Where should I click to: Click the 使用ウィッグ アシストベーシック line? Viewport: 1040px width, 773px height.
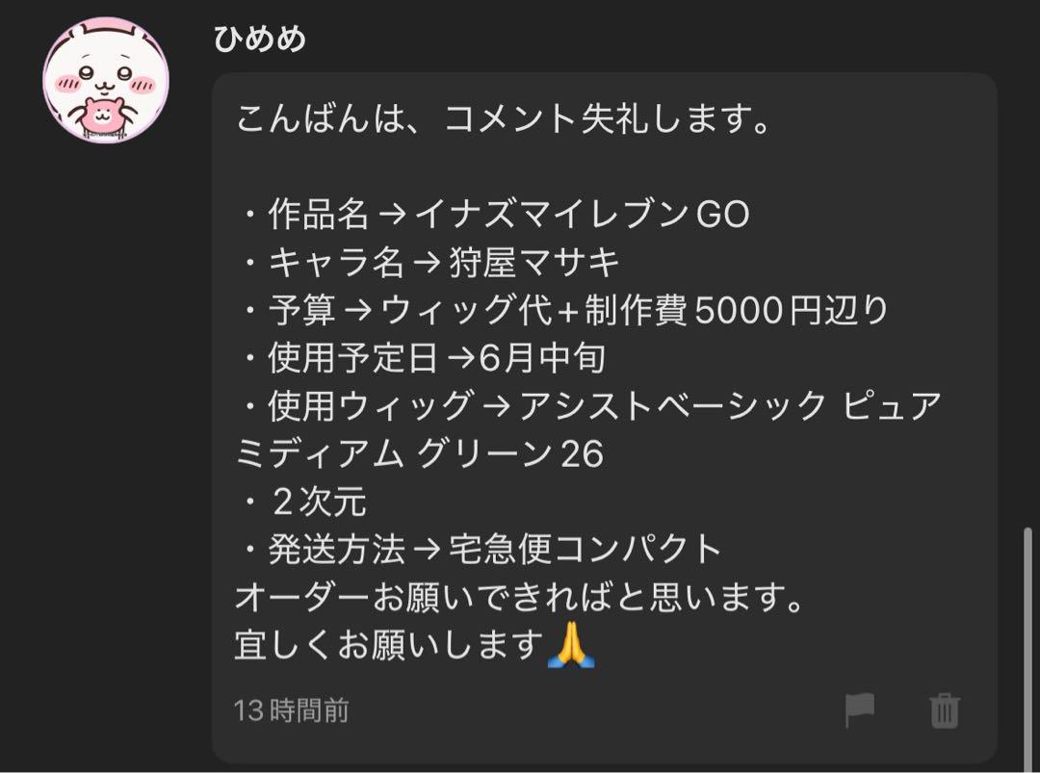coord(592,405)
